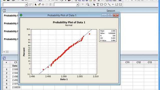The height and width of the screenshot is (90, 160).
Task: Select the magnifier zoom tool
Action: (88, 4)
